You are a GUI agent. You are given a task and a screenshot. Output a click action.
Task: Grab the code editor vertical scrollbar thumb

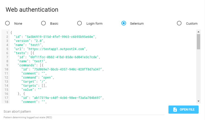click(198, 41)
